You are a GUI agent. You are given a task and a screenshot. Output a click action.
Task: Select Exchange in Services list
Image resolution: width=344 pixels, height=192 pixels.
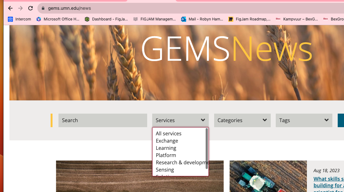click(x=167, y=141)
